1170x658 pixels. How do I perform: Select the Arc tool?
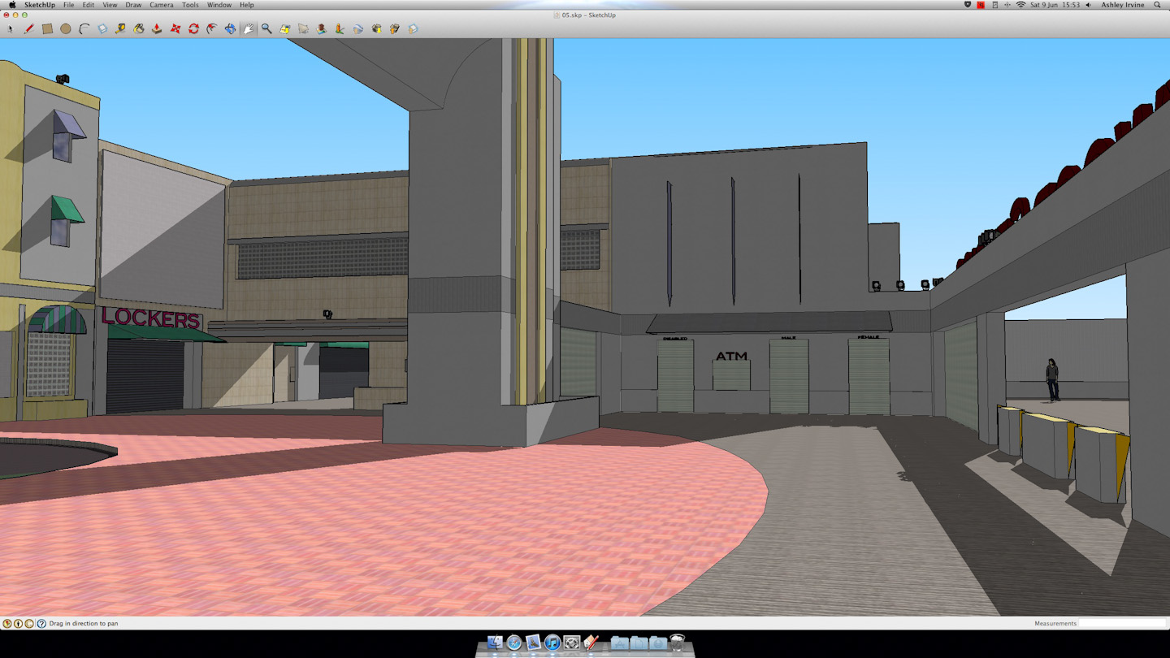point(84,29)
